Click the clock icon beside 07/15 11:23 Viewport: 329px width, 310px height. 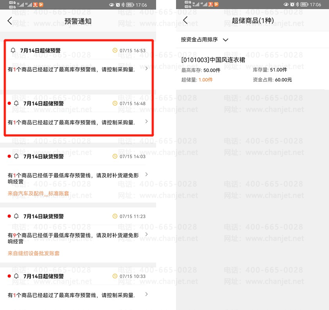[115, 216]
